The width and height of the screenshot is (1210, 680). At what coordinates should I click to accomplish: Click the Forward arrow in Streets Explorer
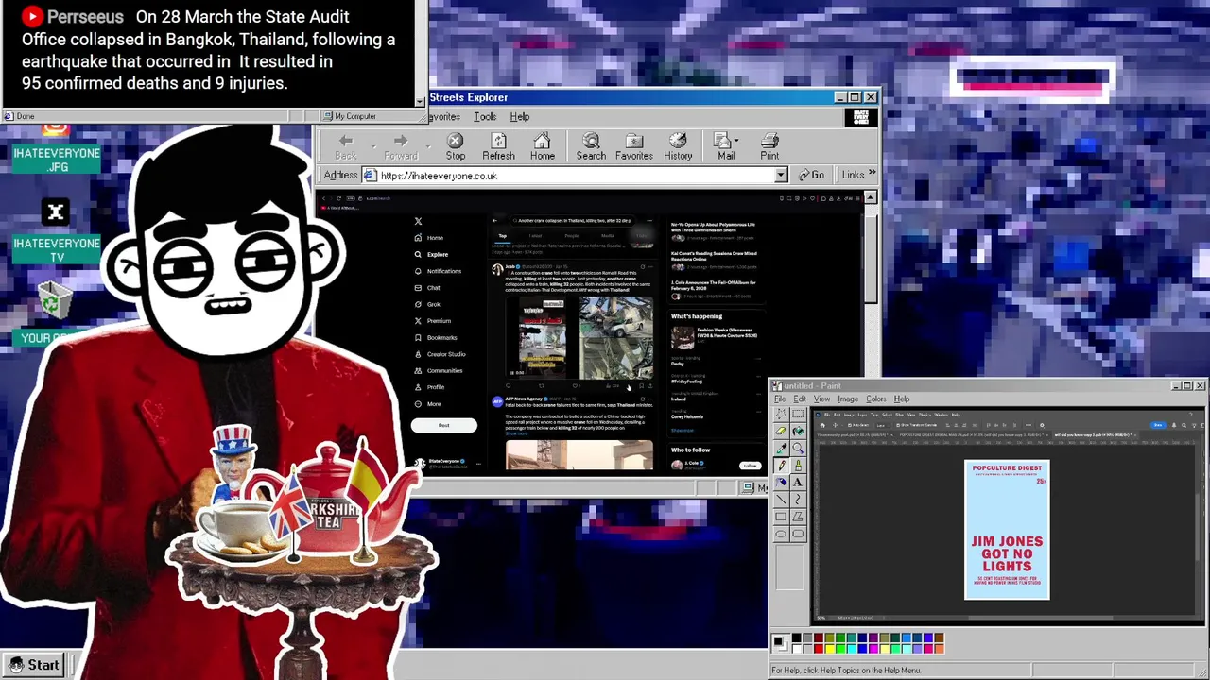point(401,146)
